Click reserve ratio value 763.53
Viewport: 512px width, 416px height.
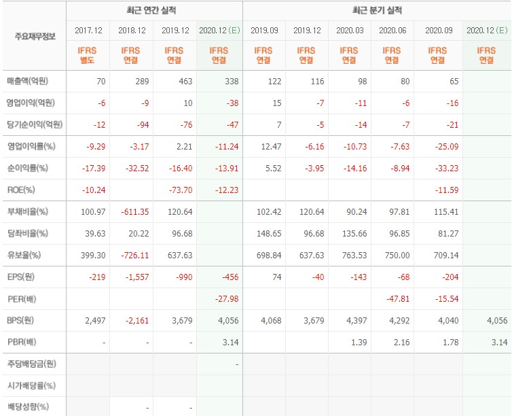pyautogui.click(x=354, y=256)
